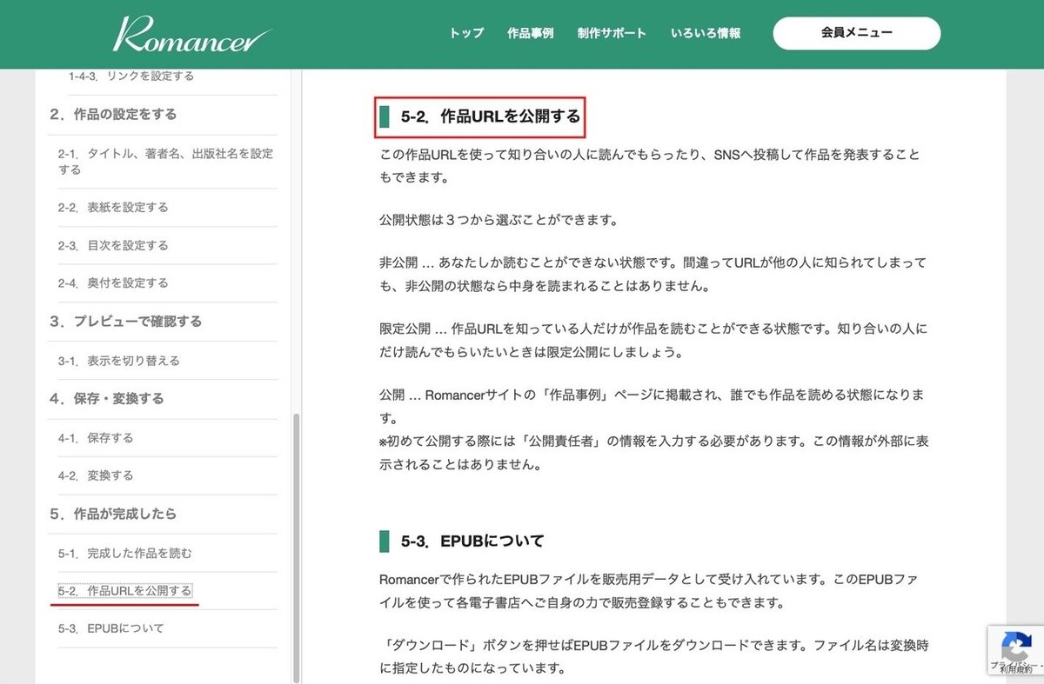Click the reCAPTCHA badge in bottom right corner
1044x684 pixels.
tap(1016, 650)
